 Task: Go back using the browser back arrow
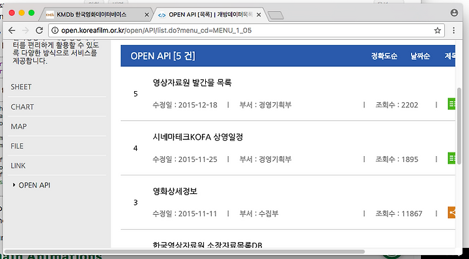(x=12, y=30)
